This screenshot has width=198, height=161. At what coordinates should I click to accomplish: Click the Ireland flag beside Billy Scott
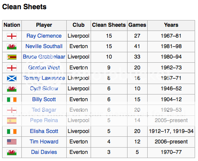coord(12,100)
